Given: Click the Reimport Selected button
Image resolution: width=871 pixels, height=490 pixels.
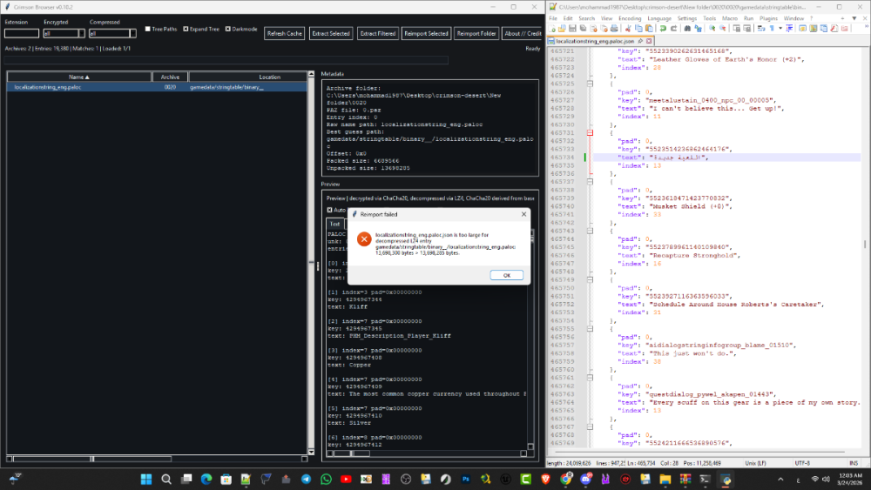Looking at the screenshot, I should click(x=426, y=33).
